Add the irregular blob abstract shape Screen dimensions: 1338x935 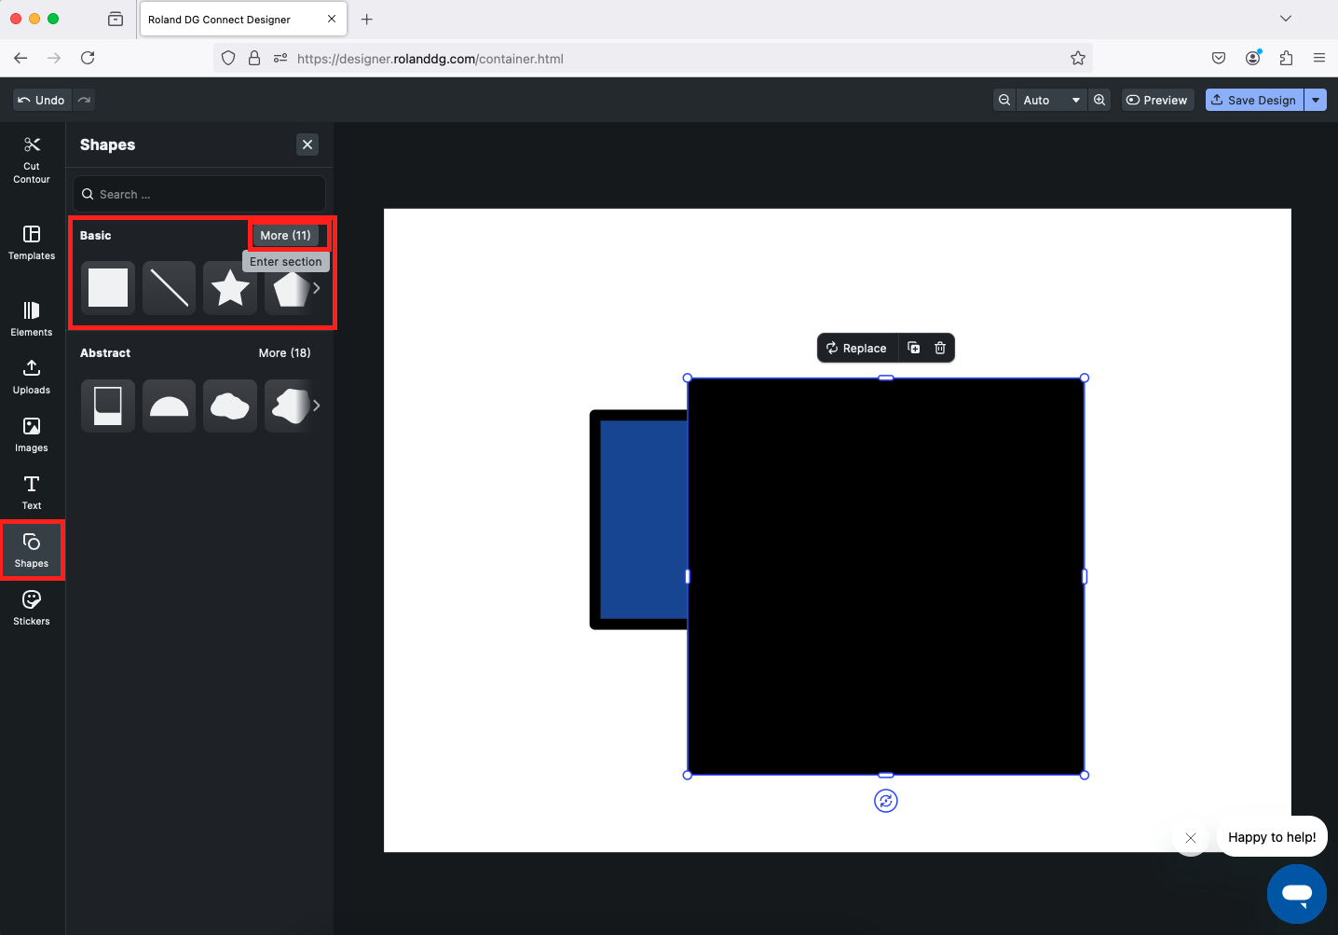coord(289,406)
